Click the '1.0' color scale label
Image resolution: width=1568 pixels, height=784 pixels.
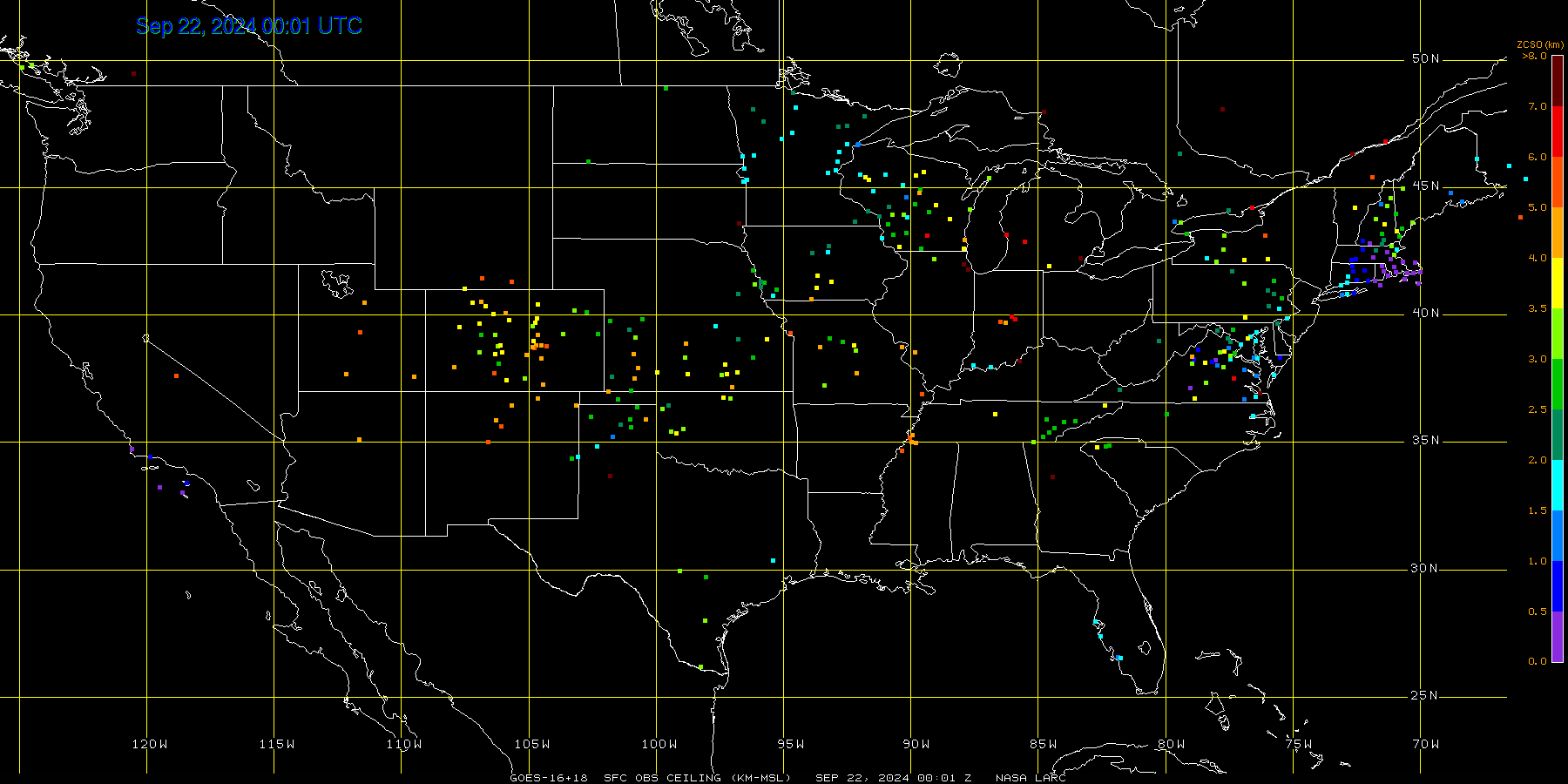tap(1538, 562)
